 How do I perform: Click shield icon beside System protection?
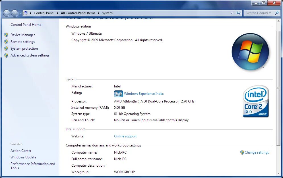click(6, 49)
